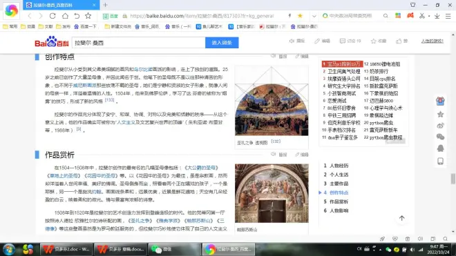Click the 赞 thumbs-up in header

[x=401, y=41]
